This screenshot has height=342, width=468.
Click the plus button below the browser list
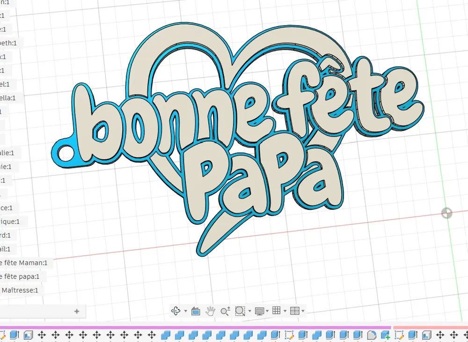(x=77, y=311)
